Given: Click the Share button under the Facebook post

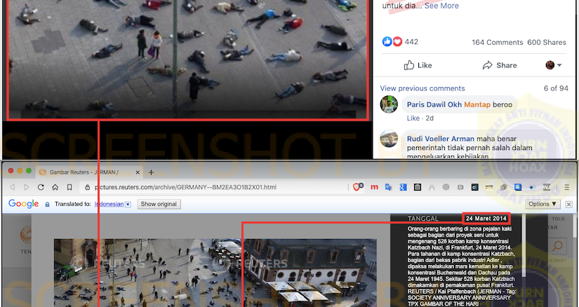Looking at the screenshot, I should tap(499, 65).
